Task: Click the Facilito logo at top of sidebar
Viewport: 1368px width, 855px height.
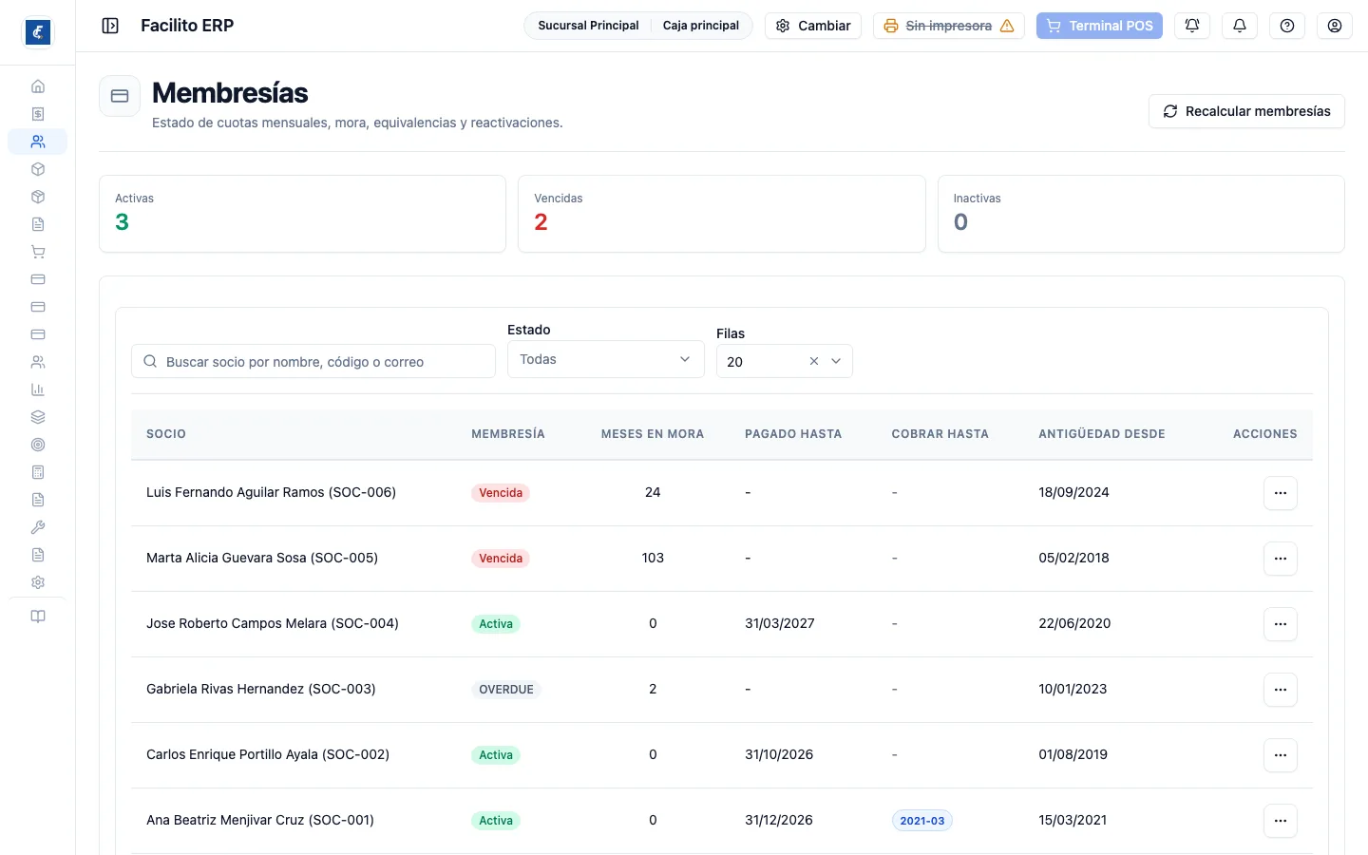Action: pos(38,32)
